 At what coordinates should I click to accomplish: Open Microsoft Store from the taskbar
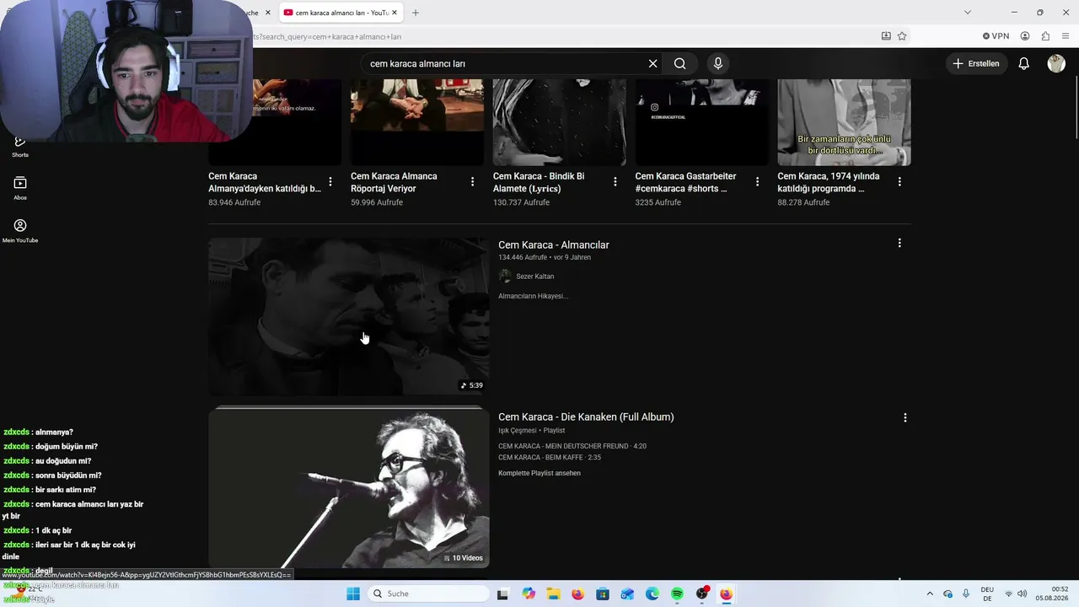603,594
